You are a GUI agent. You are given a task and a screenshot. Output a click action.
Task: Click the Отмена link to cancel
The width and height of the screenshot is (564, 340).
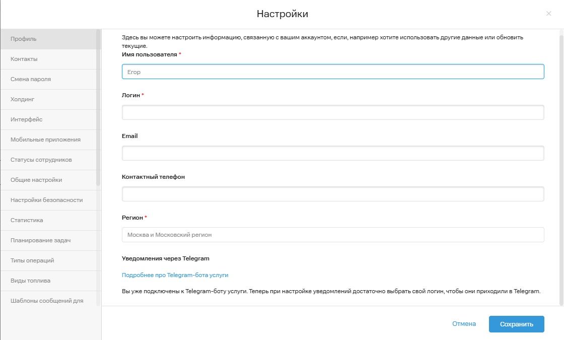click(464, 324)
